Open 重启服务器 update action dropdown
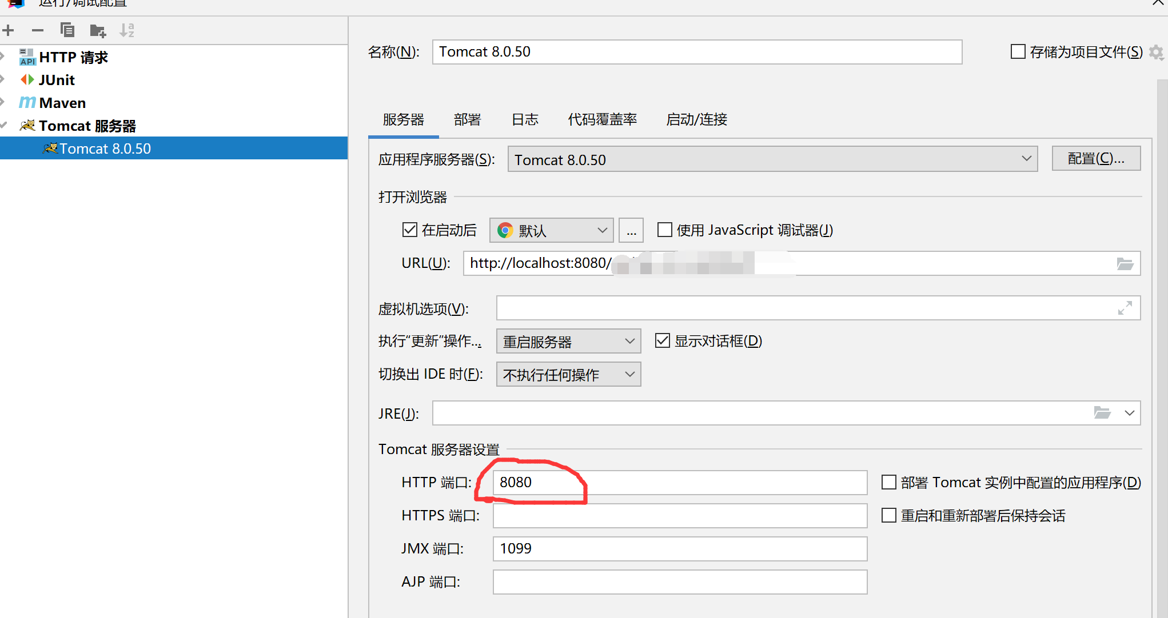Image resolution: width=1168 pixels, height=618 pixels. click(x=568, y=341)
